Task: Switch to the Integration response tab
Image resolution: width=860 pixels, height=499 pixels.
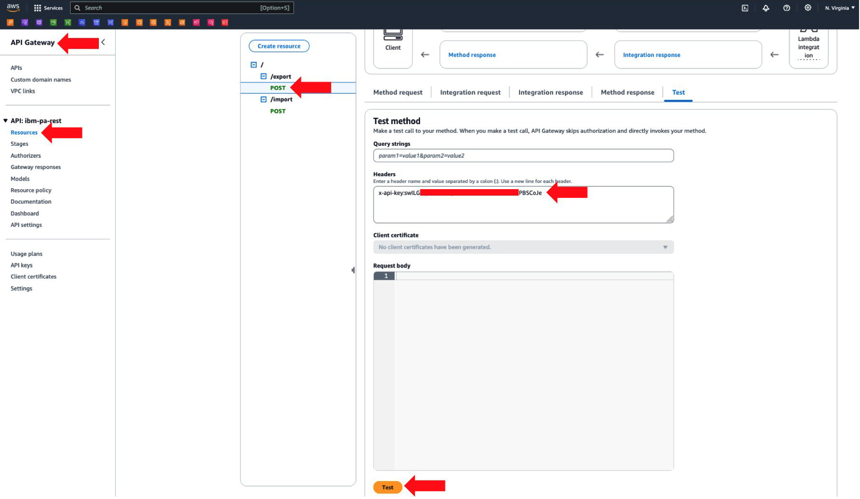Action: (x=551, y=92)
